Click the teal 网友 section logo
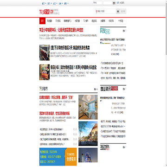Screen dimensions: 167x167 (x=105, y=31)
